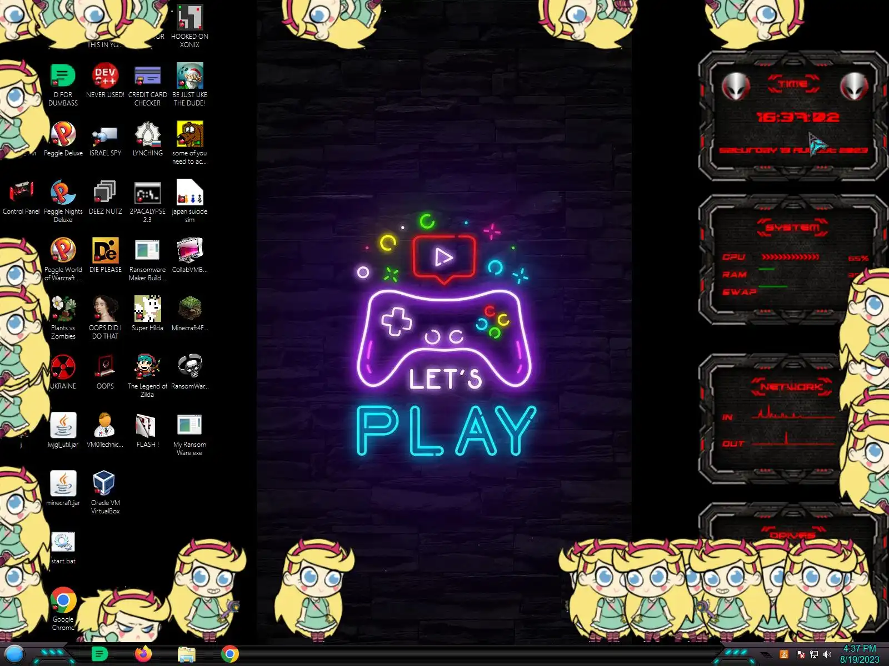Launch Super Hilda game icon
Viewport: 889px width, 666px height.
pos(147,314)
